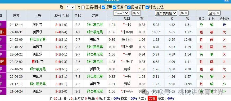
Task: Open score 2-1(0-1) on 21-12-11
Action: (61, 84)
